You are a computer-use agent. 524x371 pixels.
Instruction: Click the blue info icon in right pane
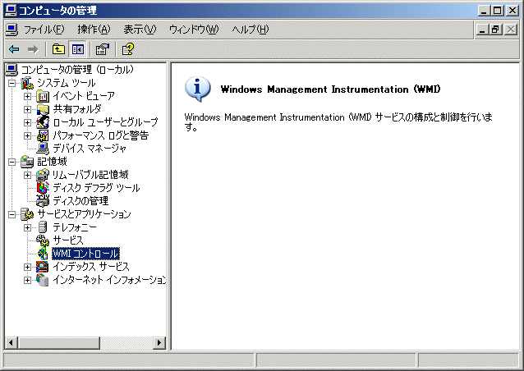[x=197, y=89]
